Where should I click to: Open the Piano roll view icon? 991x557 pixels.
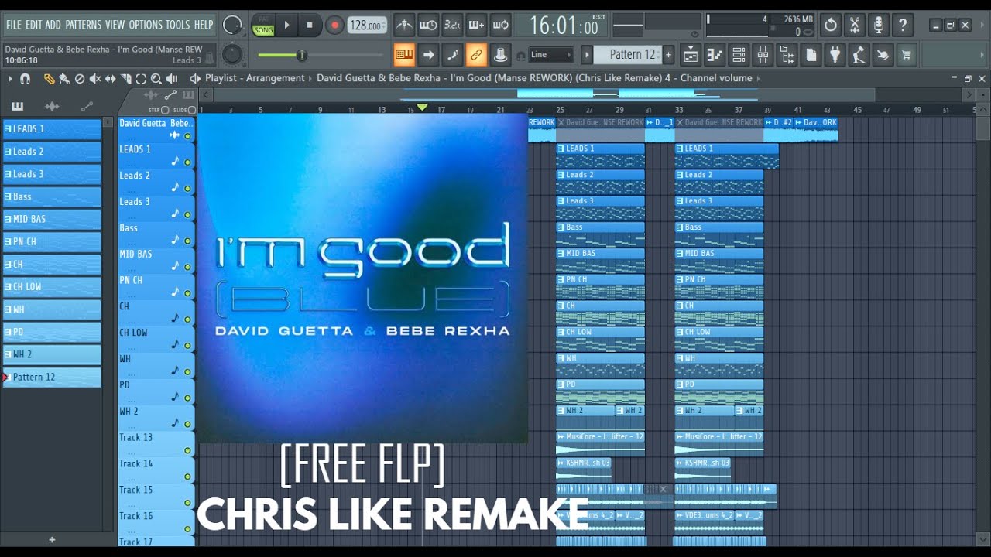(715, 54)
